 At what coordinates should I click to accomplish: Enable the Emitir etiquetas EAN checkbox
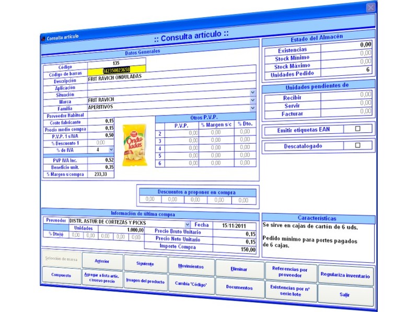(x=358, y=129)
